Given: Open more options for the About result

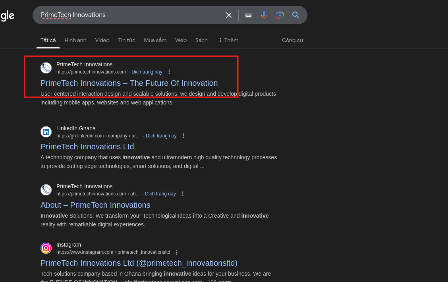Looking at the screenshot, I should tap(183, 194).
